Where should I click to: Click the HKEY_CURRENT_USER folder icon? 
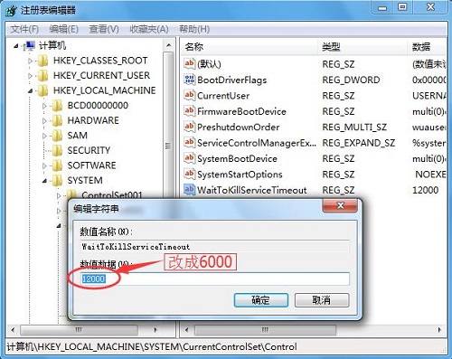coord(42,75)
